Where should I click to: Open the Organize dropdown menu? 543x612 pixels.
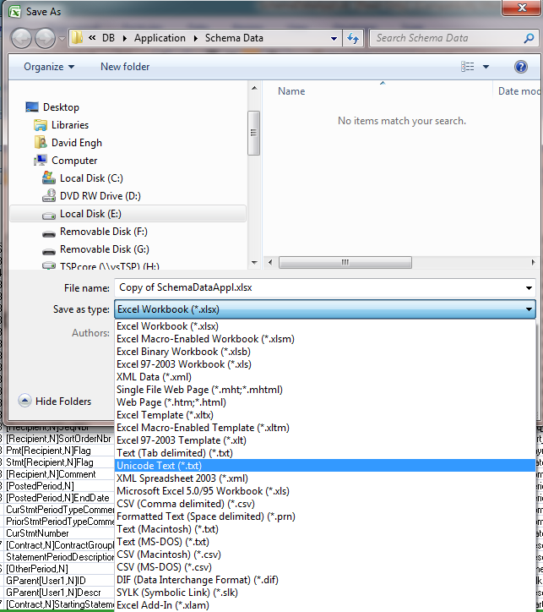point(49,67)
